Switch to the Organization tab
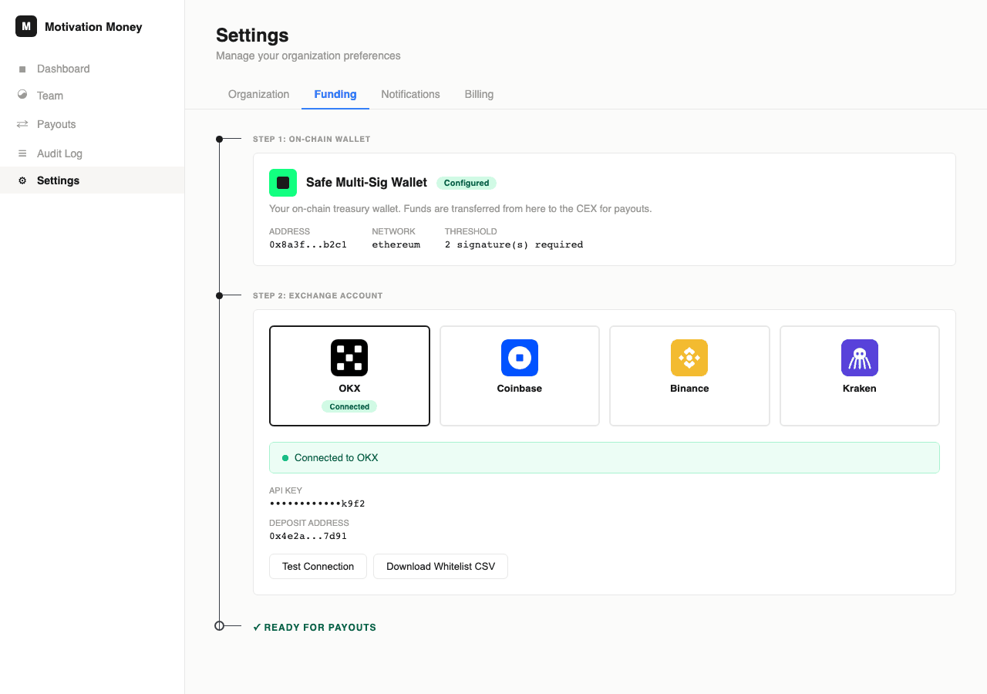The width and height of the screenshot is (987, 694). click(x=258, y=94)
